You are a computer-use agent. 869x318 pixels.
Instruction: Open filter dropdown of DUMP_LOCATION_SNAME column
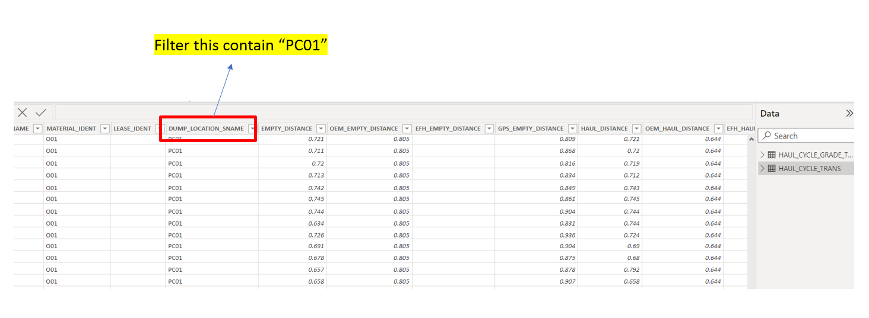(252, 129)
